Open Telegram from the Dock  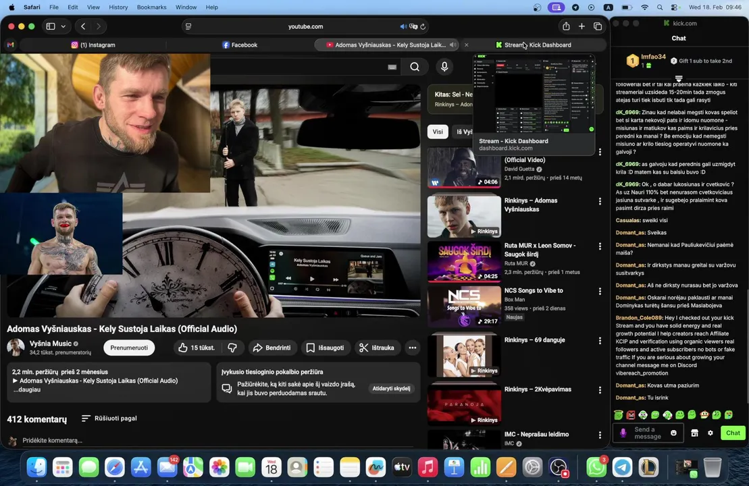622,467
